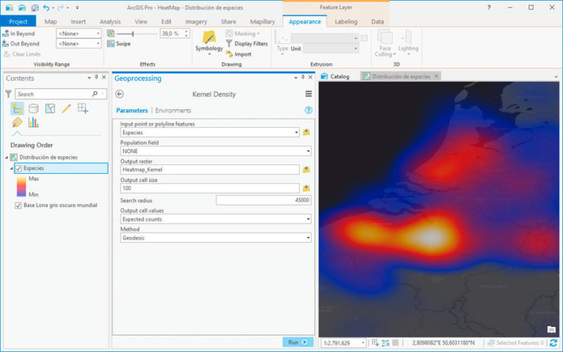Open Geoprocessing hamburger menu
This screenshot has width=563, height=352.
click(x=309, y=94)
